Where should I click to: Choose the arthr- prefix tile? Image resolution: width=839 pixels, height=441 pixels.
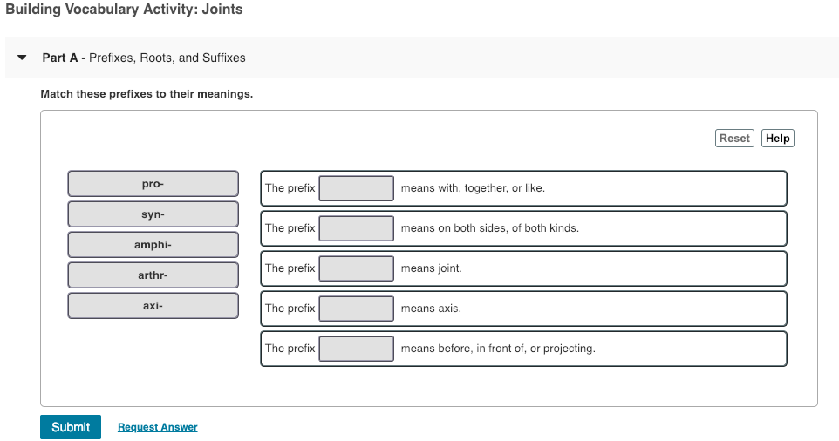(153, 275)
